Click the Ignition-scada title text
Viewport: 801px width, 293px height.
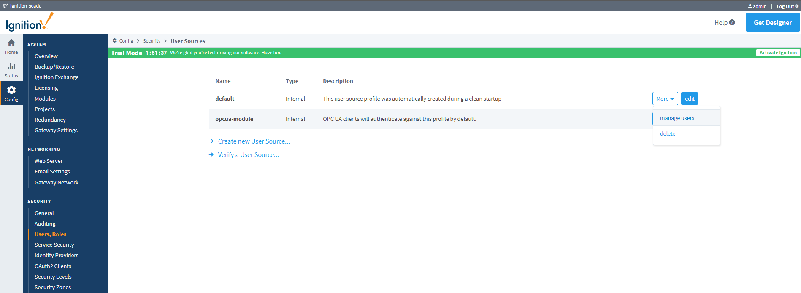[x=26, y=6]
